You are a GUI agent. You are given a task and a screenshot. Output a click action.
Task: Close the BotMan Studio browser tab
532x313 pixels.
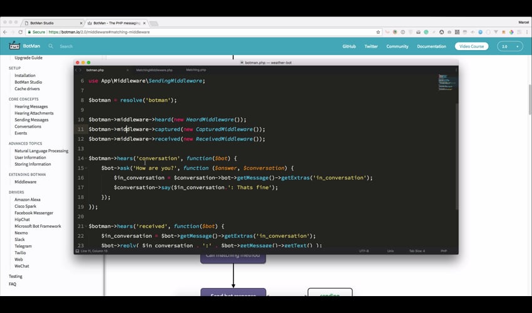81,23
